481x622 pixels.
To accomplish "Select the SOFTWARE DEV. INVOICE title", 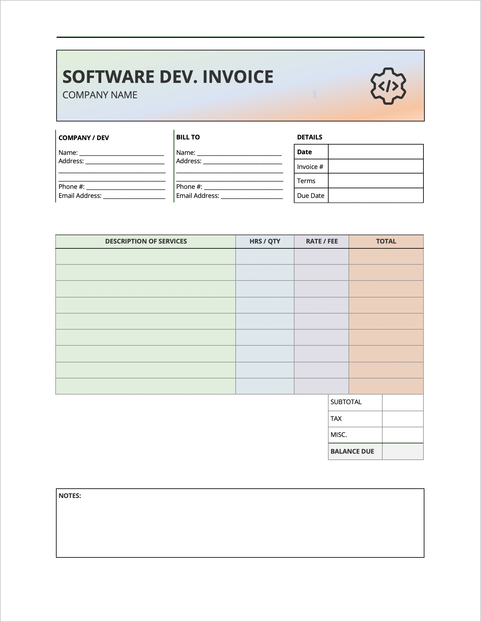I will click(x=168, y=77).
